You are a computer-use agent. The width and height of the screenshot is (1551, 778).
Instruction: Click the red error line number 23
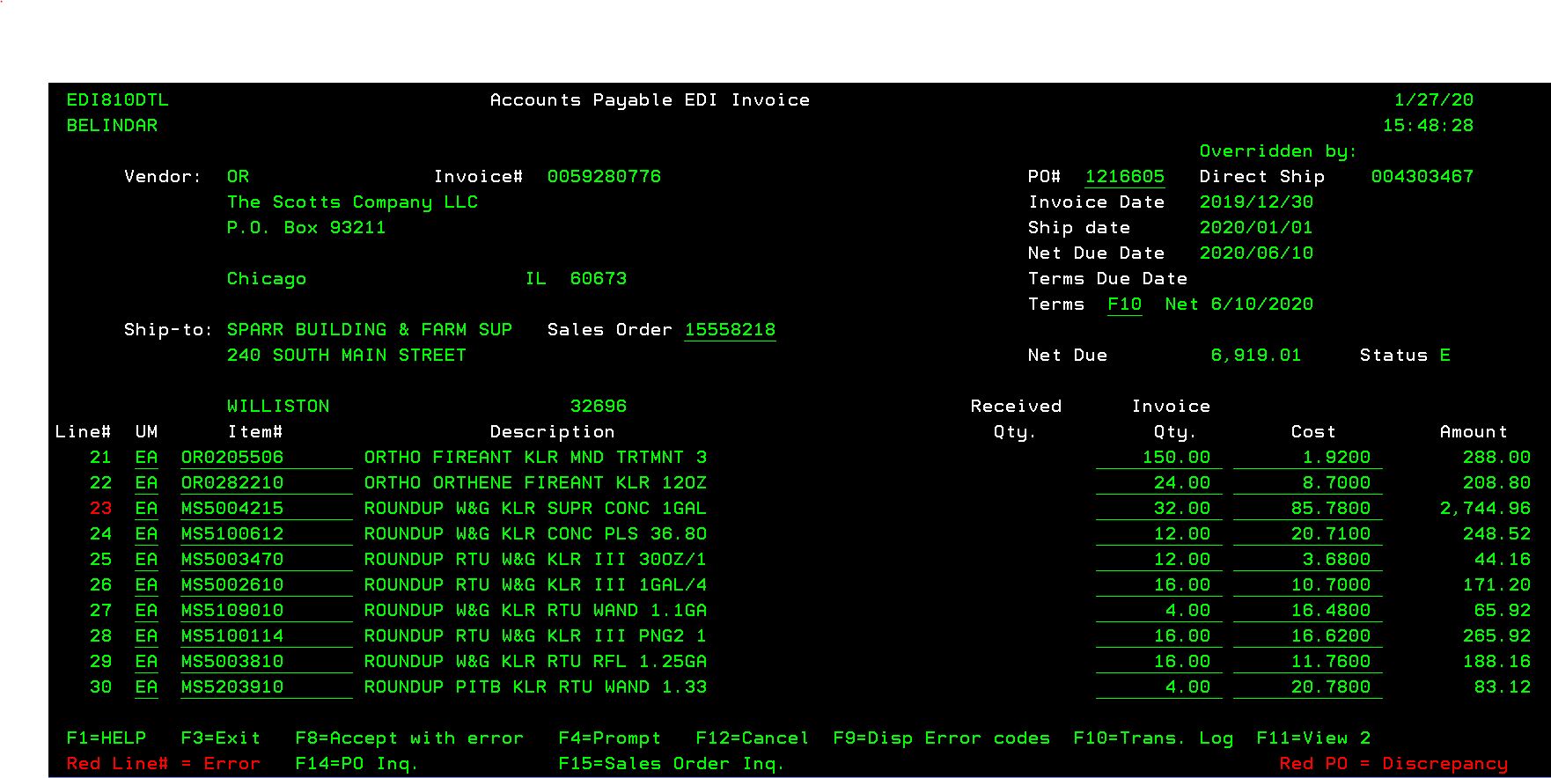pyautogui.click(x=100, y=509)
